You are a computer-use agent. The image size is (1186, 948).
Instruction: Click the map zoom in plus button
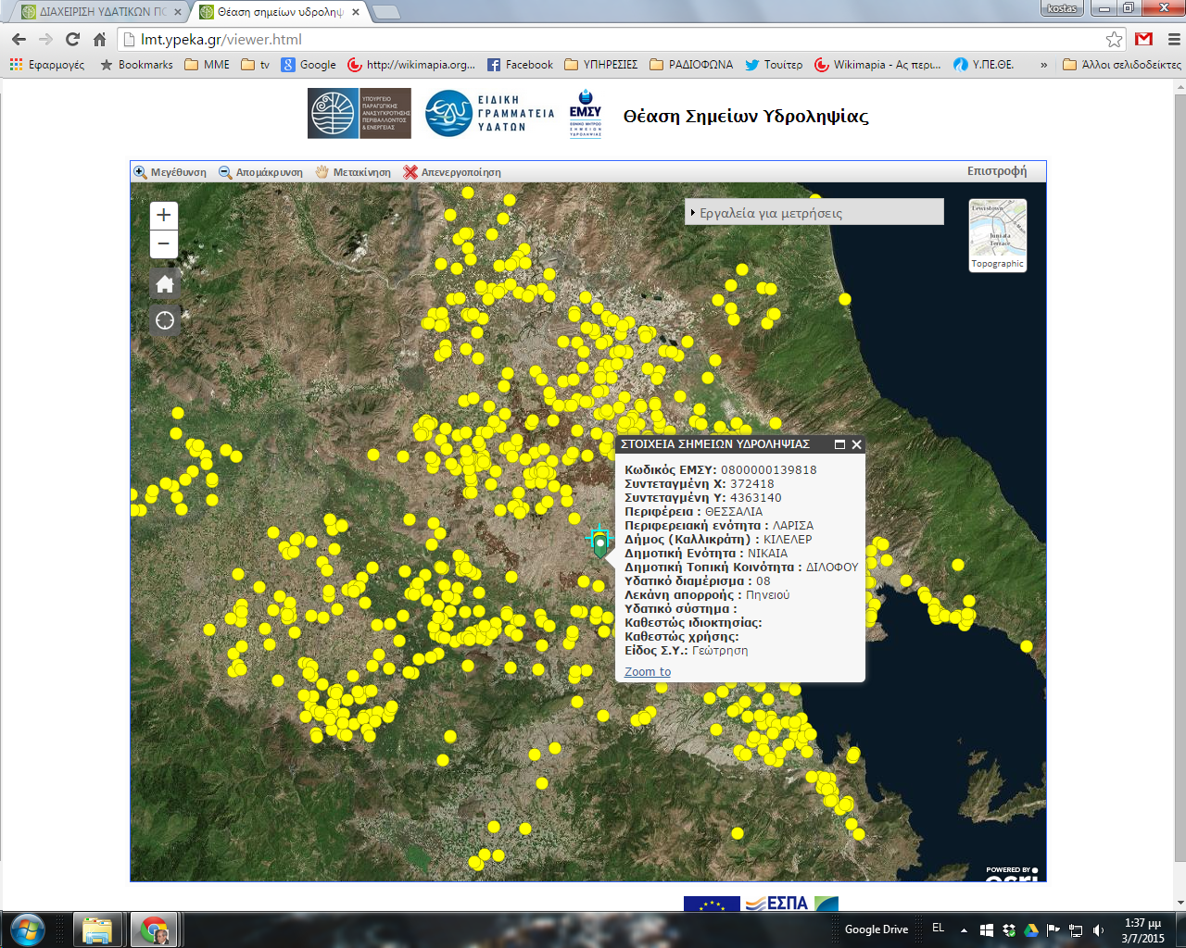pos(164,216)
